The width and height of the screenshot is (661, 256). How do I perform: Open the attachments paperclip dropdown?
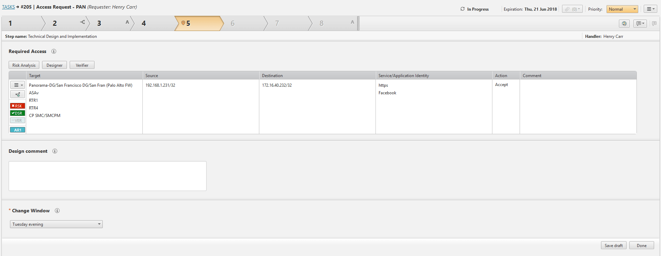pos(572,9)
